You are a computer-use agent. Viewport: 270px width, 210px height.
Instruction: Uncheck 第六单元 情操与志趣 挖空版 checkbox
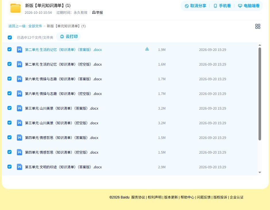[9, 93]
